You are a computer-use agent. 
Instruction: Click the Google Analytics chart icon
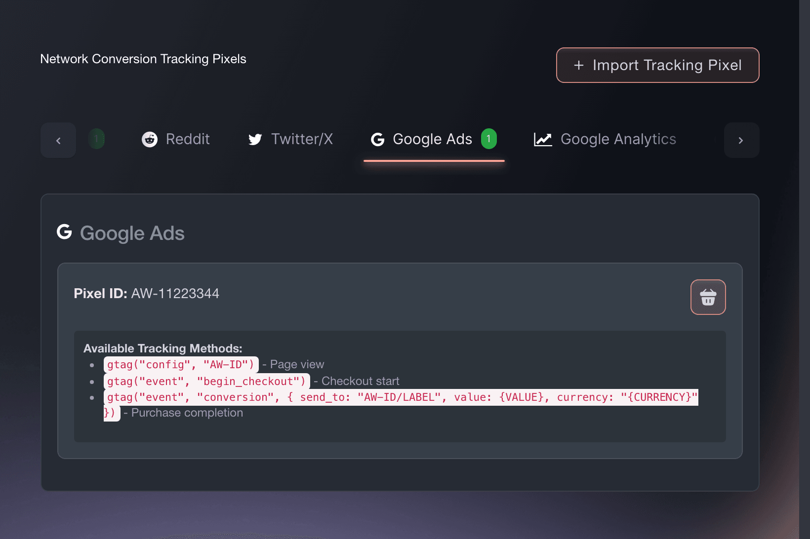[x=543, y=140]
